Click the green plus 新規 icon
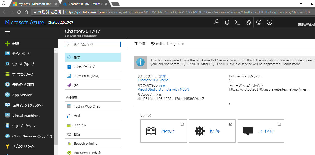The image size is (315, 155). (x=8, y=44)
